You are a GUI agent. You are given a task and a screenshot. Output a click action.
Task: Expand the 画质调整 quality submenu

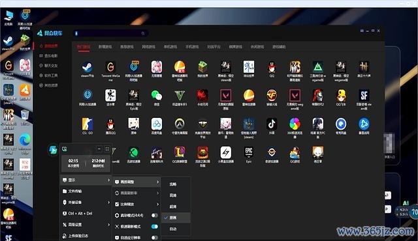tap(137, 182)
